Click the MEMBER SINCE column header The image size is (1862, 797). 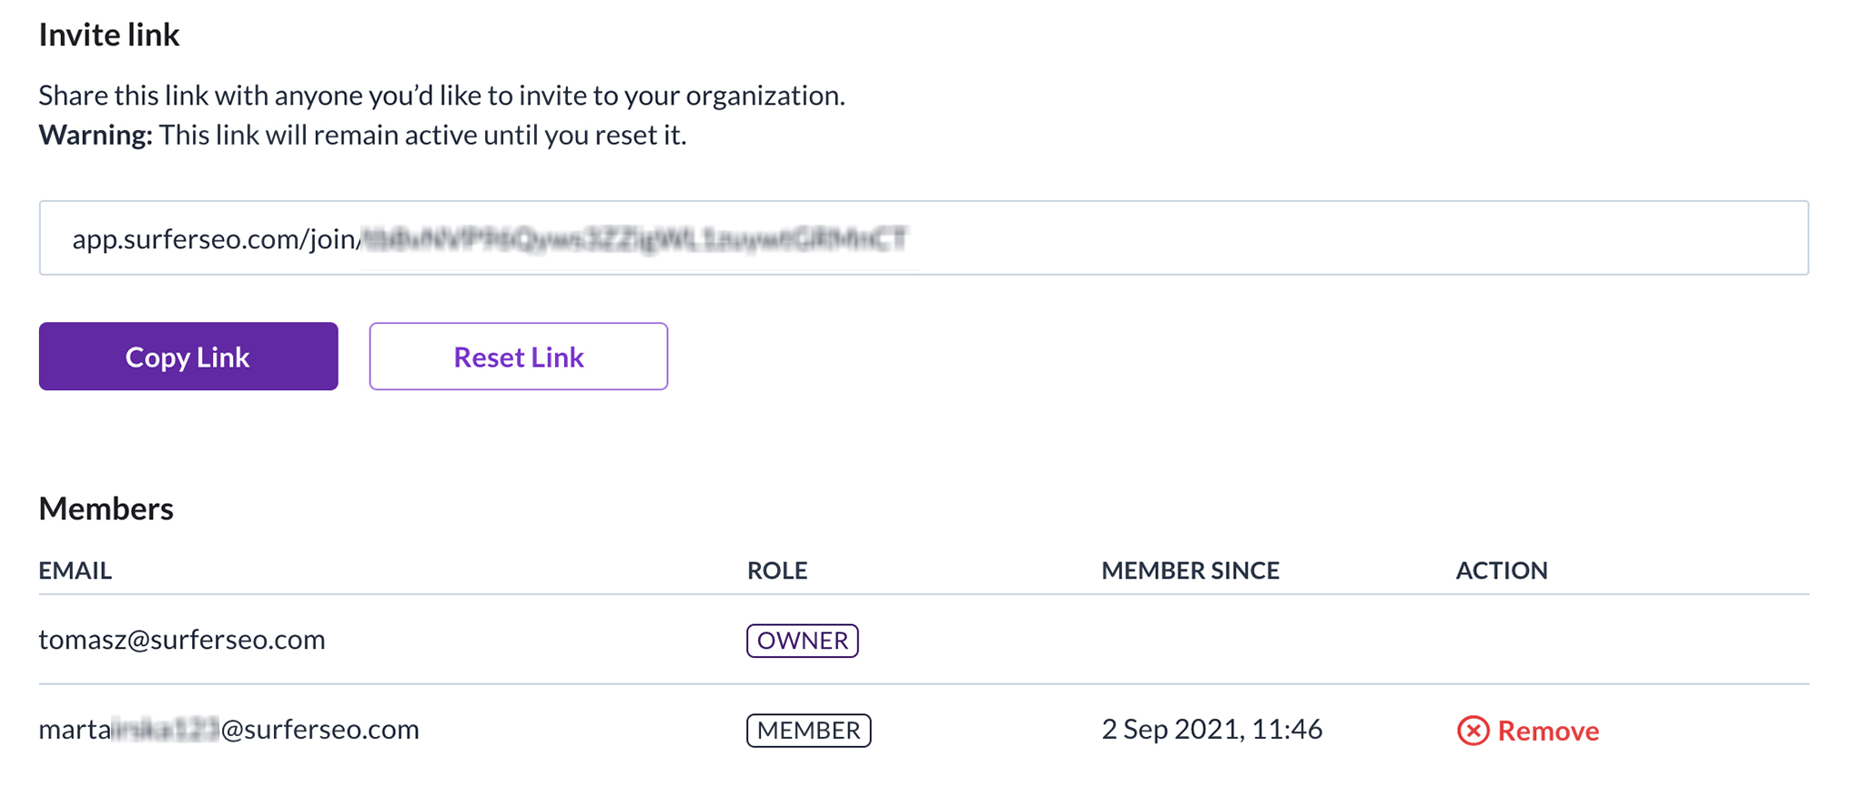click(x=1190, y=570)
